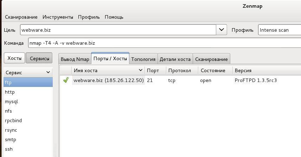Open the Профиль menu
Screen dimensions: 301x157
(89, 17)
